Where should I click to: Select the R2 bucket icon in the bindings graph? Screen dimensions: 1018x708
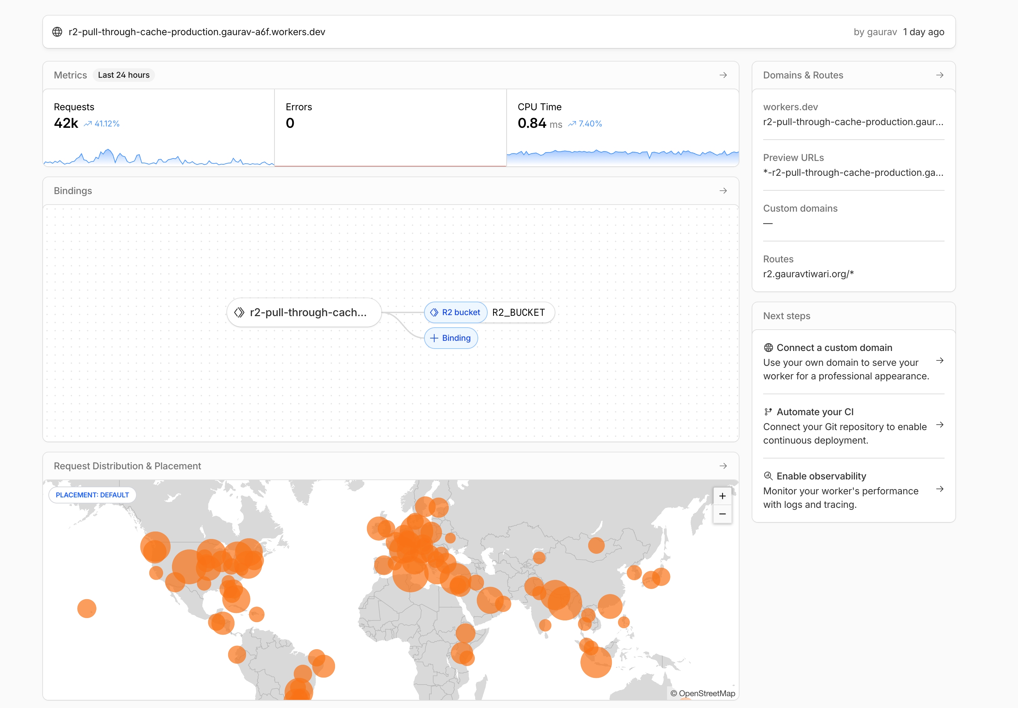[x=435, y=312]
